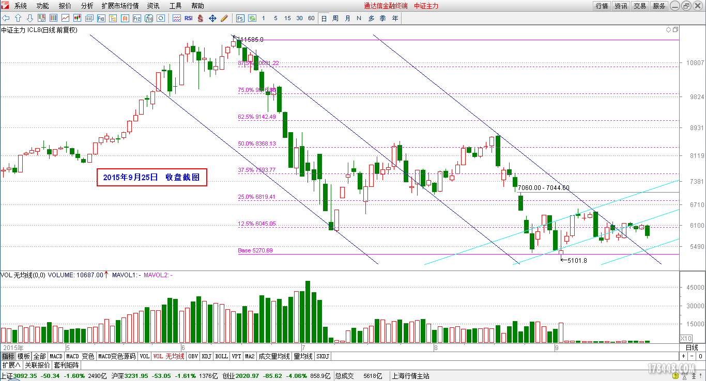Click the plus zoom button
This screenshot has width=706, height=381.
tap(683, 356)
